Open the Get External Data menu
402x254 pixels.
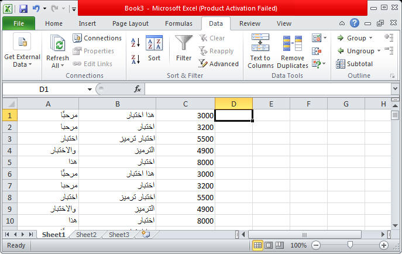22,51
